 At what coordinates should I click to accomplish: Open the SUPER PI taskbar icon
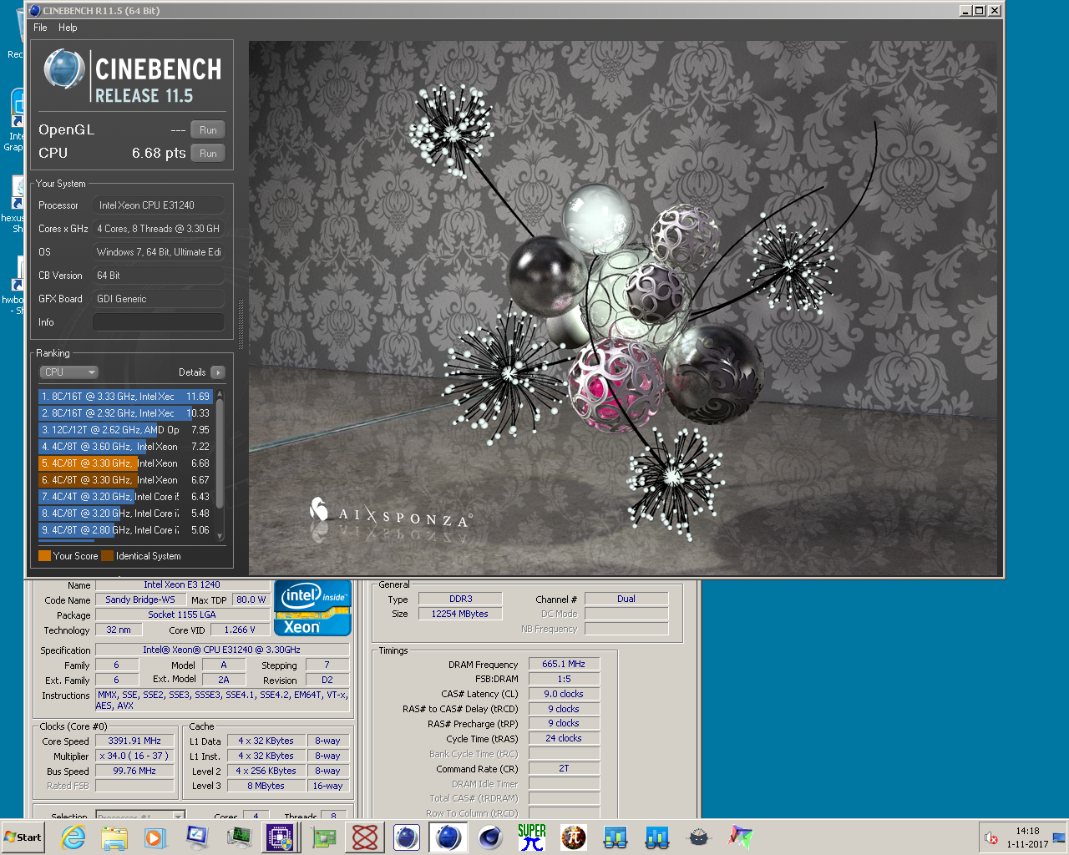pos(532,837)
